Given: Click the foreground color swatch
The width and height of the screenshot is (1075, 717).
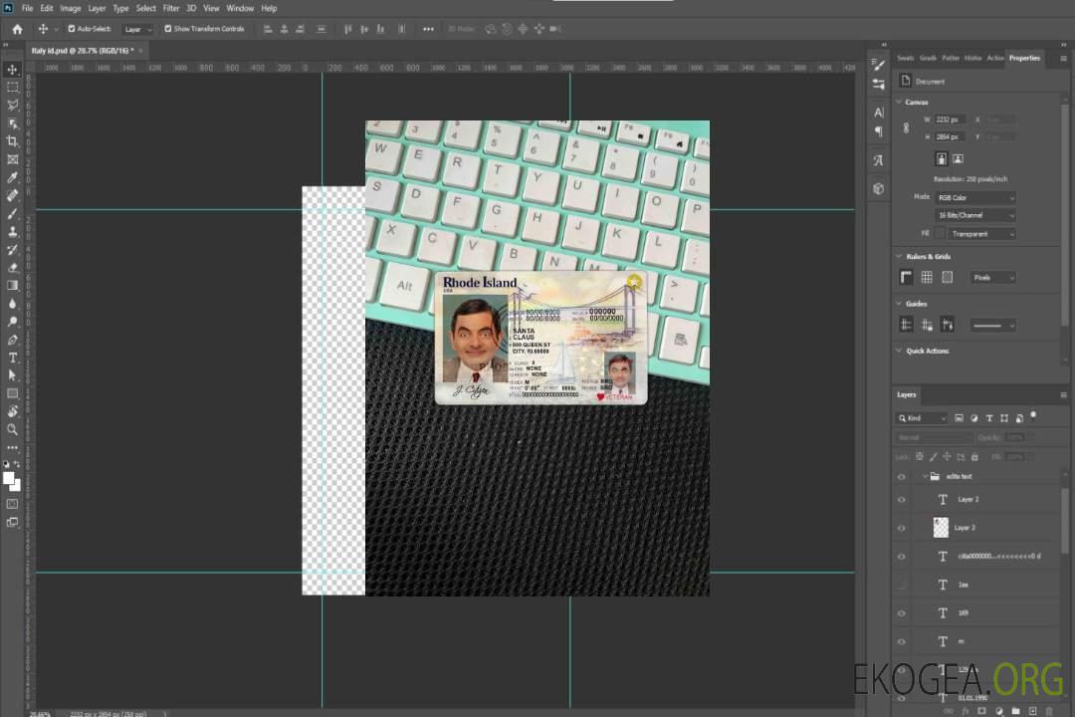Looking at the screenshot, I should pos(8,478).
